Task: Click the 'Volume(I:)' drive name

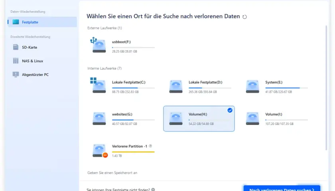Action: 274,114
